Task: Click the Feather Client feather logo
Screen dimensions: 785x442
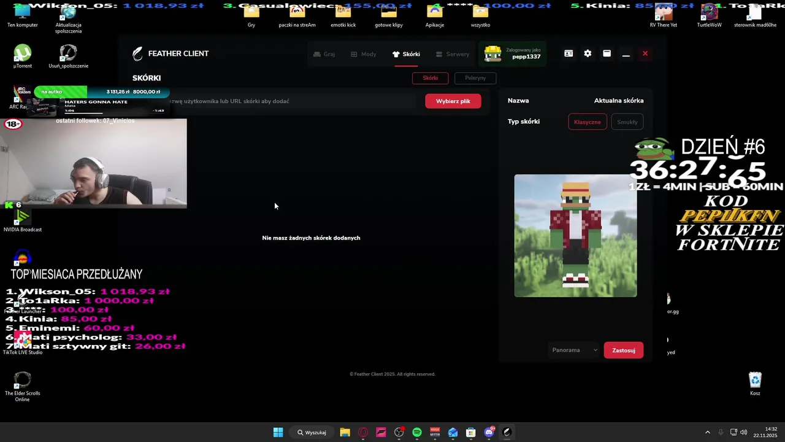Action: coord(138,53)
